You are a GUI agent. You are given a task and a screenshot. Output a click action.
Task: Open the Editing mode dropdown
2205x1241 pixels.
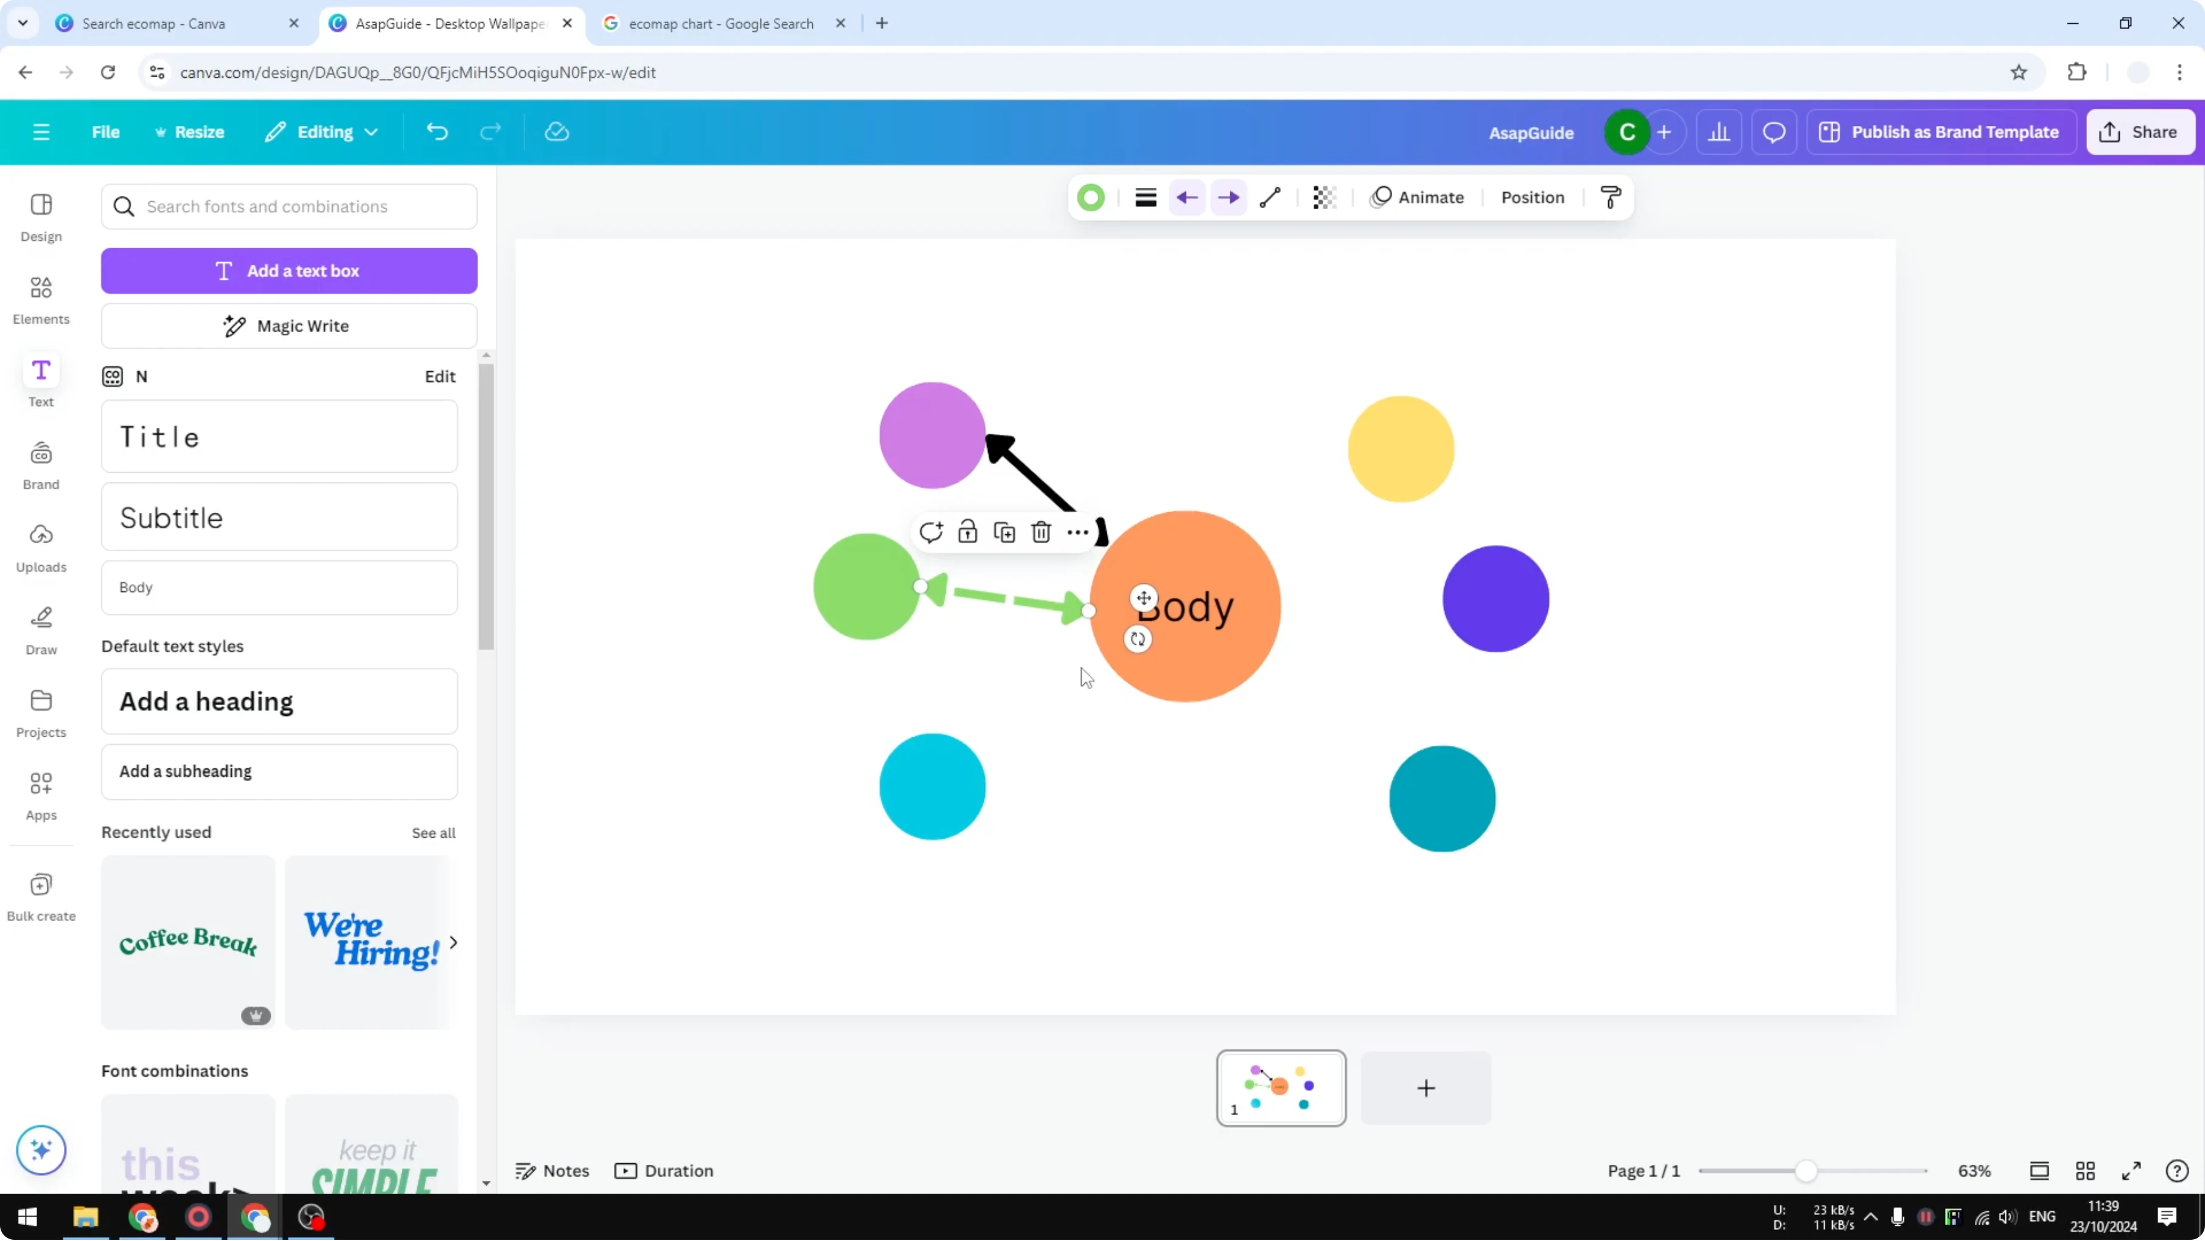(x=322, y=131)
